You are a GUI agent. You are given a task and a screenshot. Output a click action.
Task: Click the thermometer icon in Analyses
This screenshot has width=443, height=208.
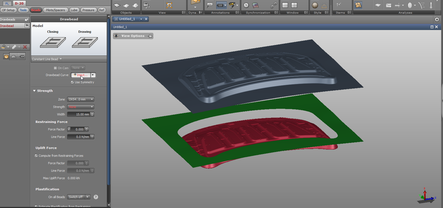[x=431, y=5]
